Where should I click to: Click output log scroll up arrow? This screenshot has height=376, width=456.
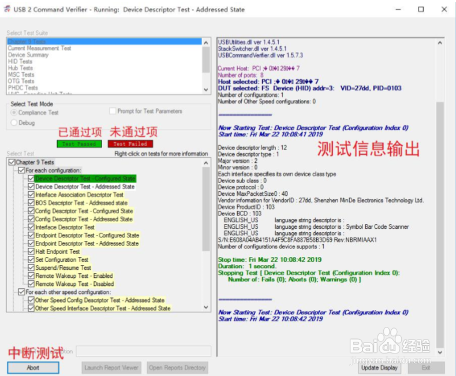click(x=440, y=43)
